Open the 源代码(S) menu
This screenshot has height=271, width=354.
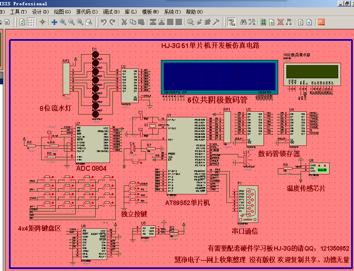(x=87, y=12)
